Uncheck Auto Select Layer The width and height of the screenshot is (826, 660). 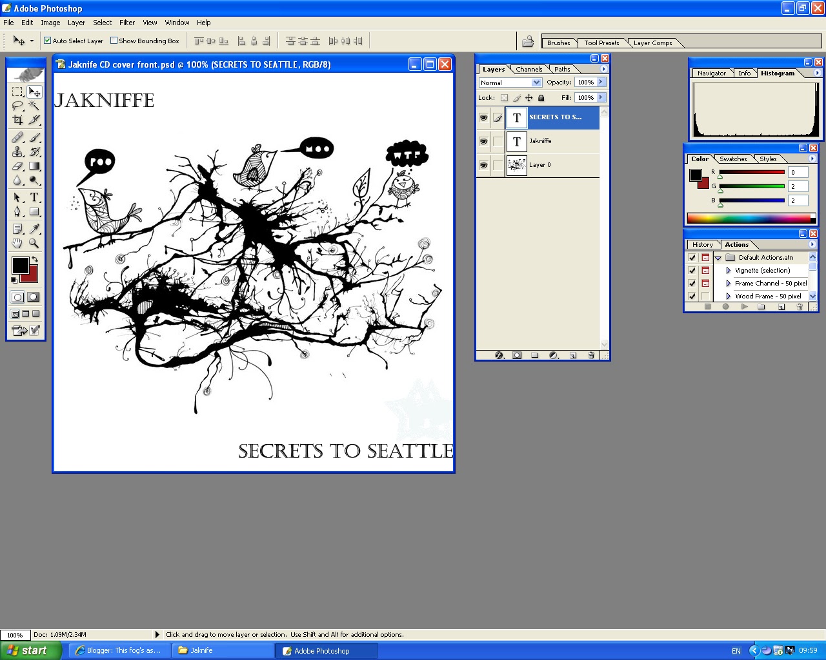[x=47, y=41]
